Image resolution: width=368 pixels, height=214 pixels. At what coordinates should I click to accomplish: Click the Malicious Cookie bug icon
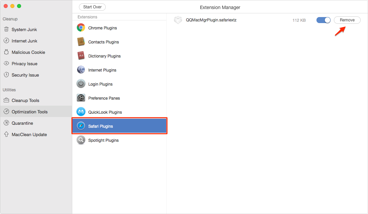pos(6,52)
